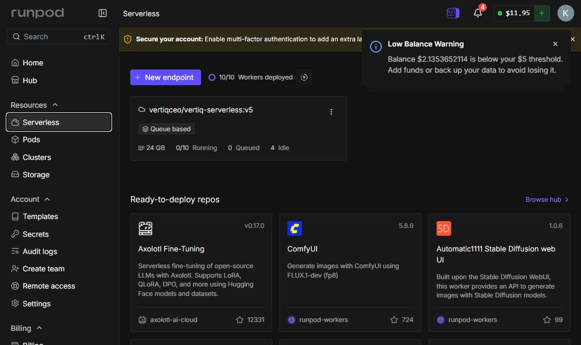
Task: Click the 0 Queued status
Action: coord(244,148)
